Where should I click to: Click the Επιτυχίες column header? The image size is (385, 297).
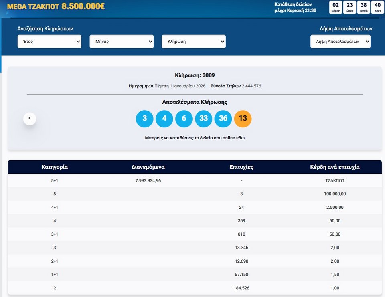pyautogui.click(x=241, y=167)
